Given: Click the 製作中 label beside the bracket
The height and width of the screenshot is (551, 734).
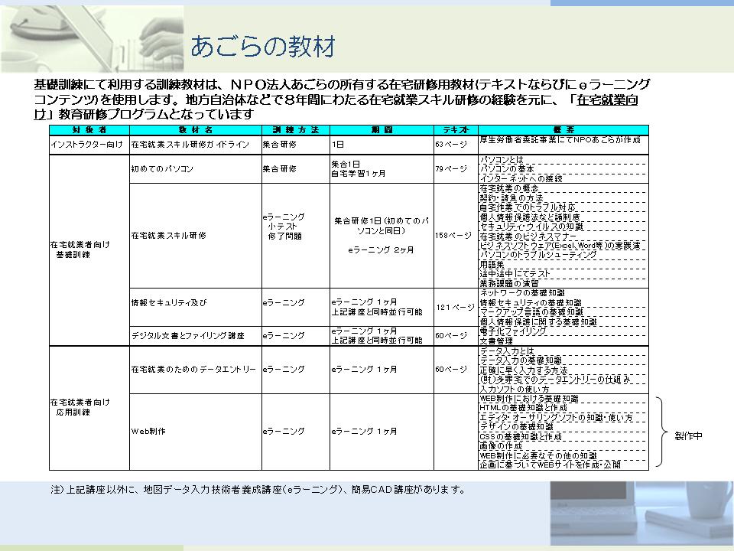Looking at the screenshot, I should tap(689, 435).
